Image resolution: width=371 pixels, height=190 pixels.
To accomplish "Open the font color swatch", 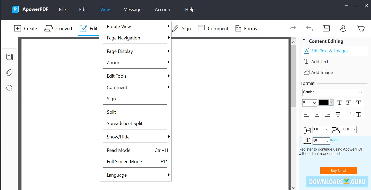I will click(x=324, y=102).
